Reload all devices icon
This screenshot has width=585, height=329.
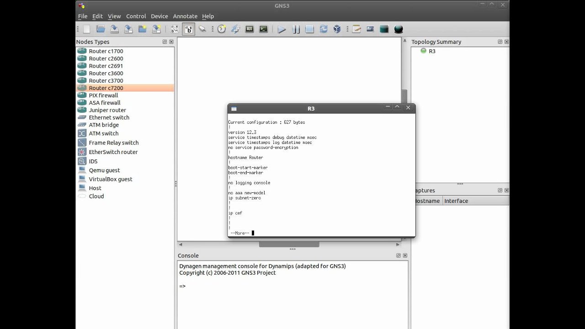(324, 29)
